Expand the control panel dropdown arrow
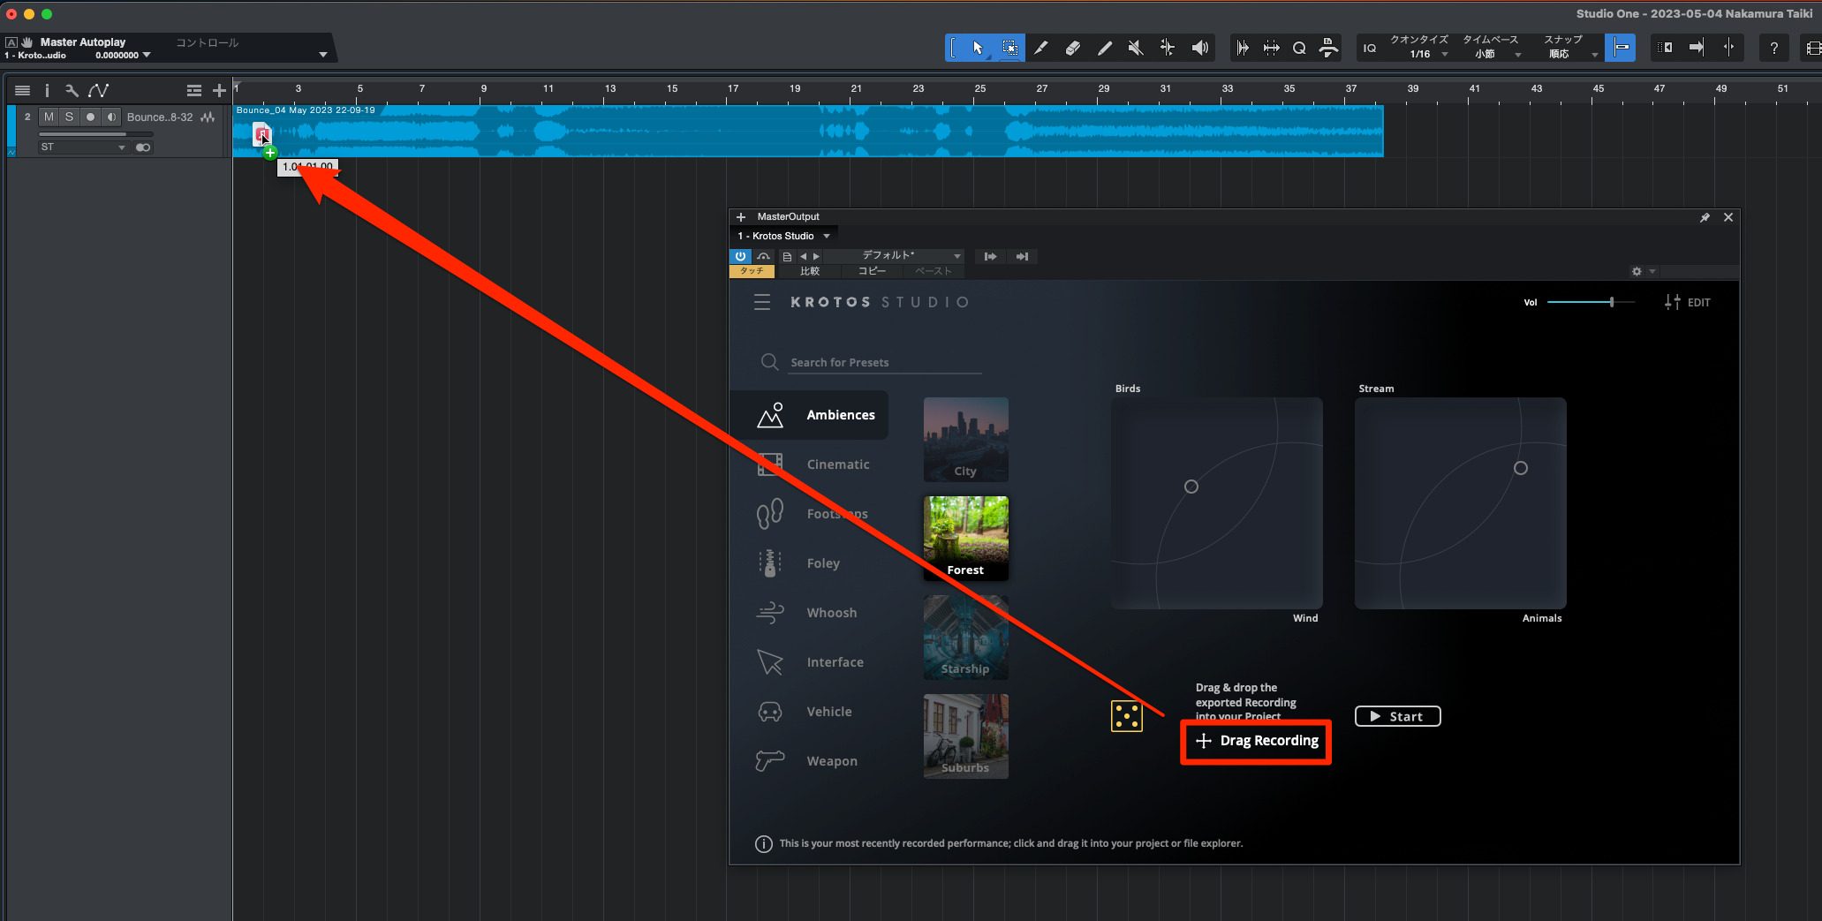This screenshot has width=1822, height=921. click(x=323, y=55)
